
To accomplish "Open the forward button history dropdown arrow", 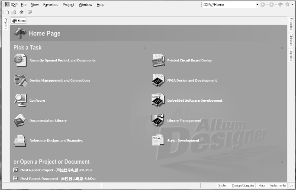I will click(x=276, y=4).
